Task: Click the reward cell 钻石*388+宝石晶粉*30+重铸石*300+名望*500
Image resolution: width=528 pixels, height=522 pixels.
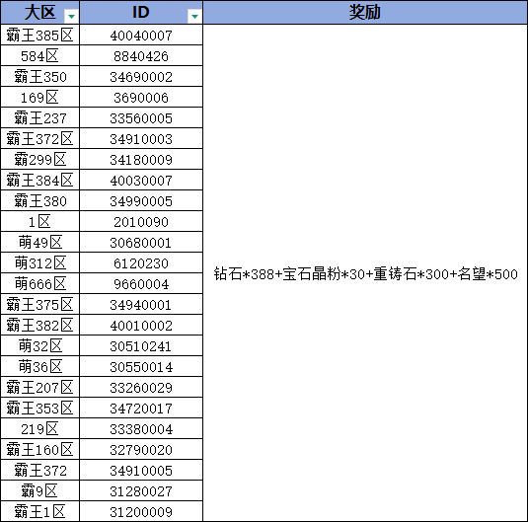Action: coord(365,273)
